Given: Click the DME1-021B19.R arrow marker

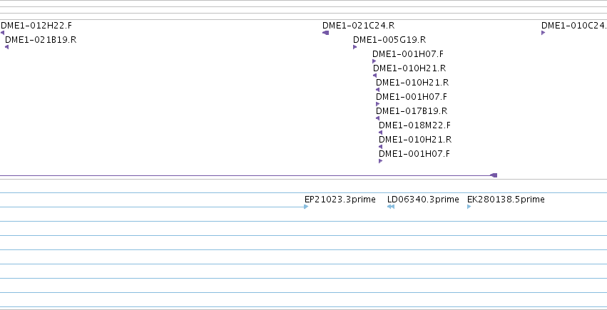Looking at the screenshot, I should (x=6, y=47).
